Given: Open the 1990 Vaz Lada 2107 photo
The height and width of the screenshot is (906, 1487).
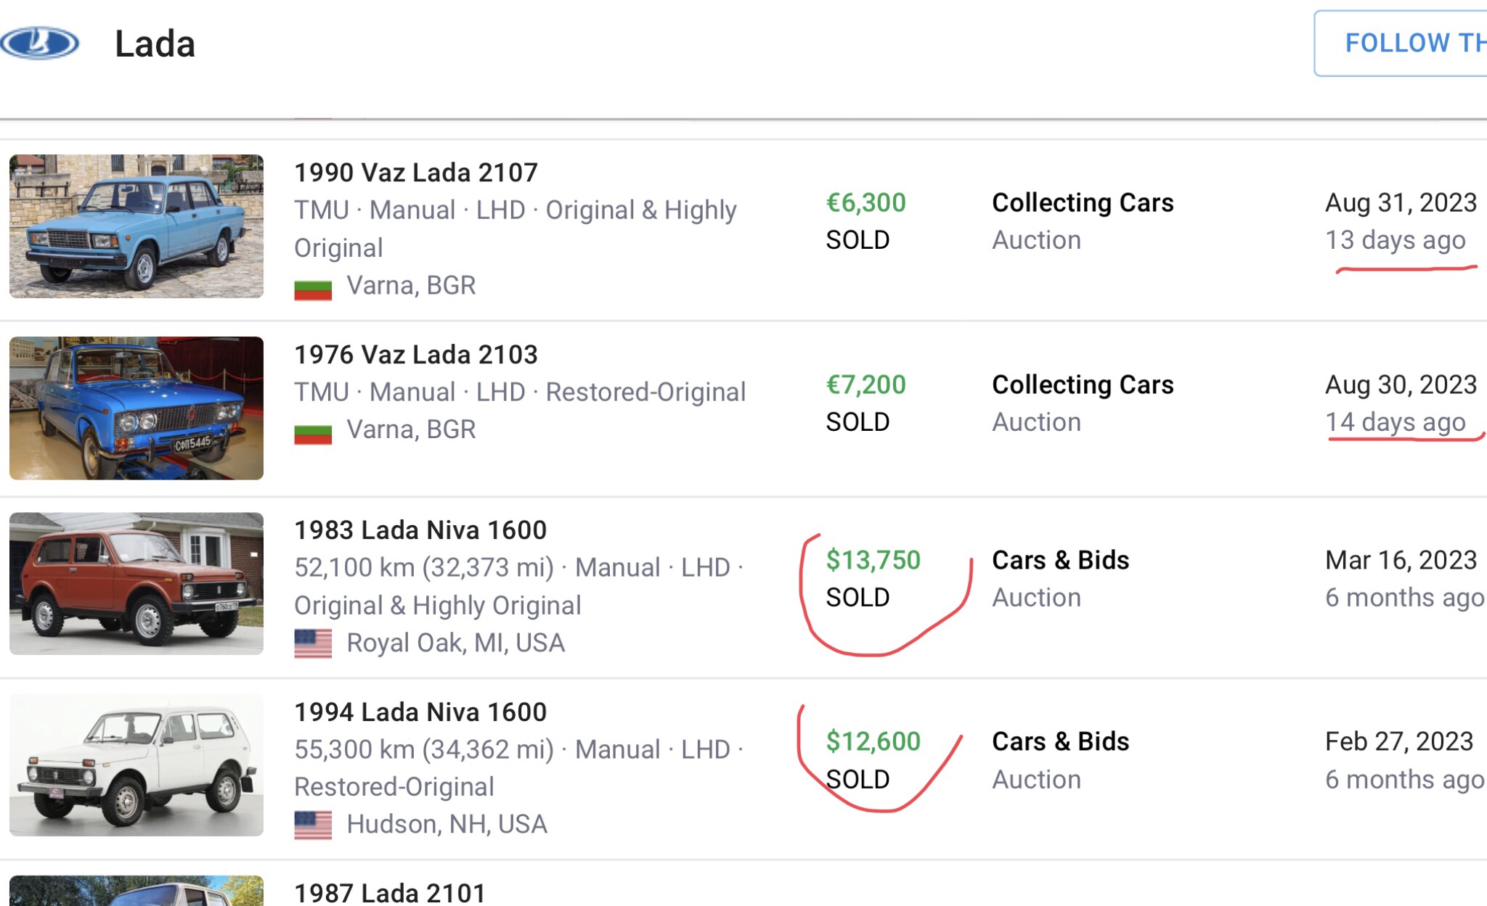Looking at the screenshot, I should 137,226.
